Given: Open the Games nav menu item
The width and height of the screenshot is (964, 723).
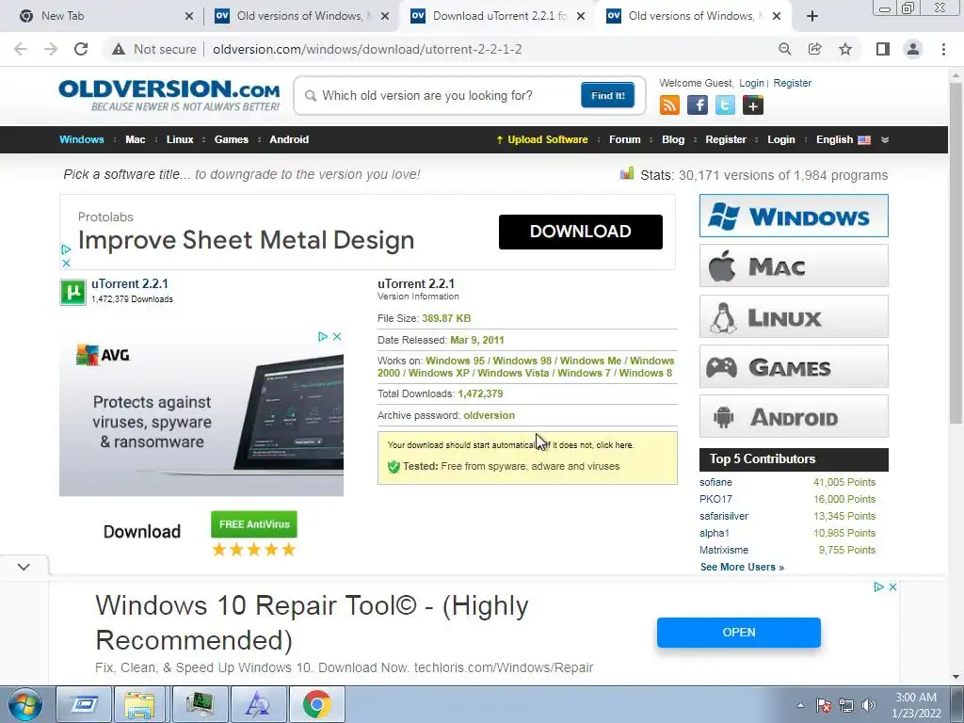Looking at the screenshot, I should [232, 139].
